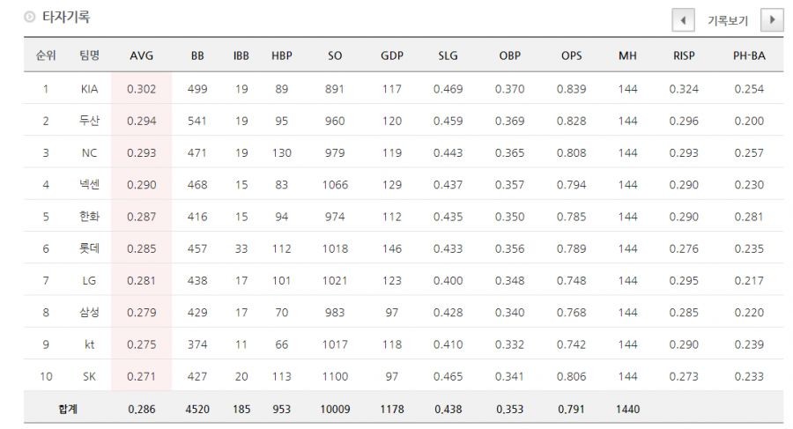Viewport: 793px width, 429px height.
Task: Open the NC team entry
Action: [x=89, y=152]
